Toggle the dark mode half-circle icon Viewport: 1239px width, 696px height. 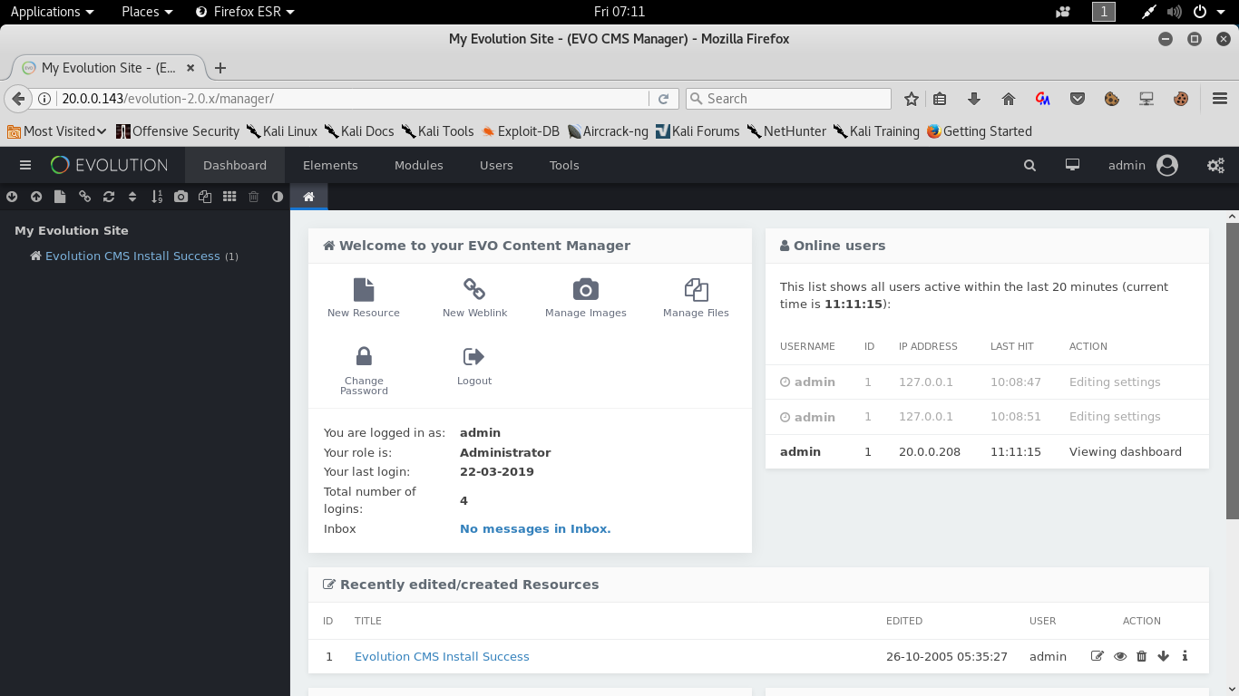(x=278, y=197)
